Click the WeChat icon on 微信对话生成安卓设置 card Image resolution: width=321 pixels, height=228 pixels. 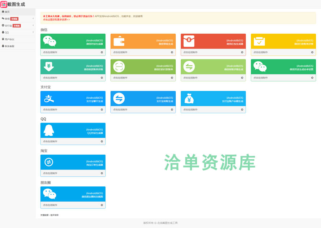click(x=260, y=66)
